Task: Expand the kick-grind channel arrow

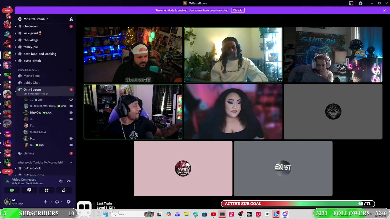Action: pyautogui.click(x=15, y=33)
